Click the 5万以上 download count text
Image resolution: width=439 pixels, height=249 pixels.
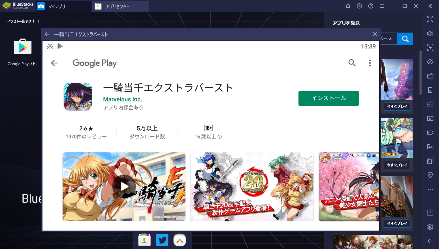147,128
